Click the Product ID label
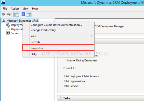Viewport: 144px width, 101px height. (70, 68)
